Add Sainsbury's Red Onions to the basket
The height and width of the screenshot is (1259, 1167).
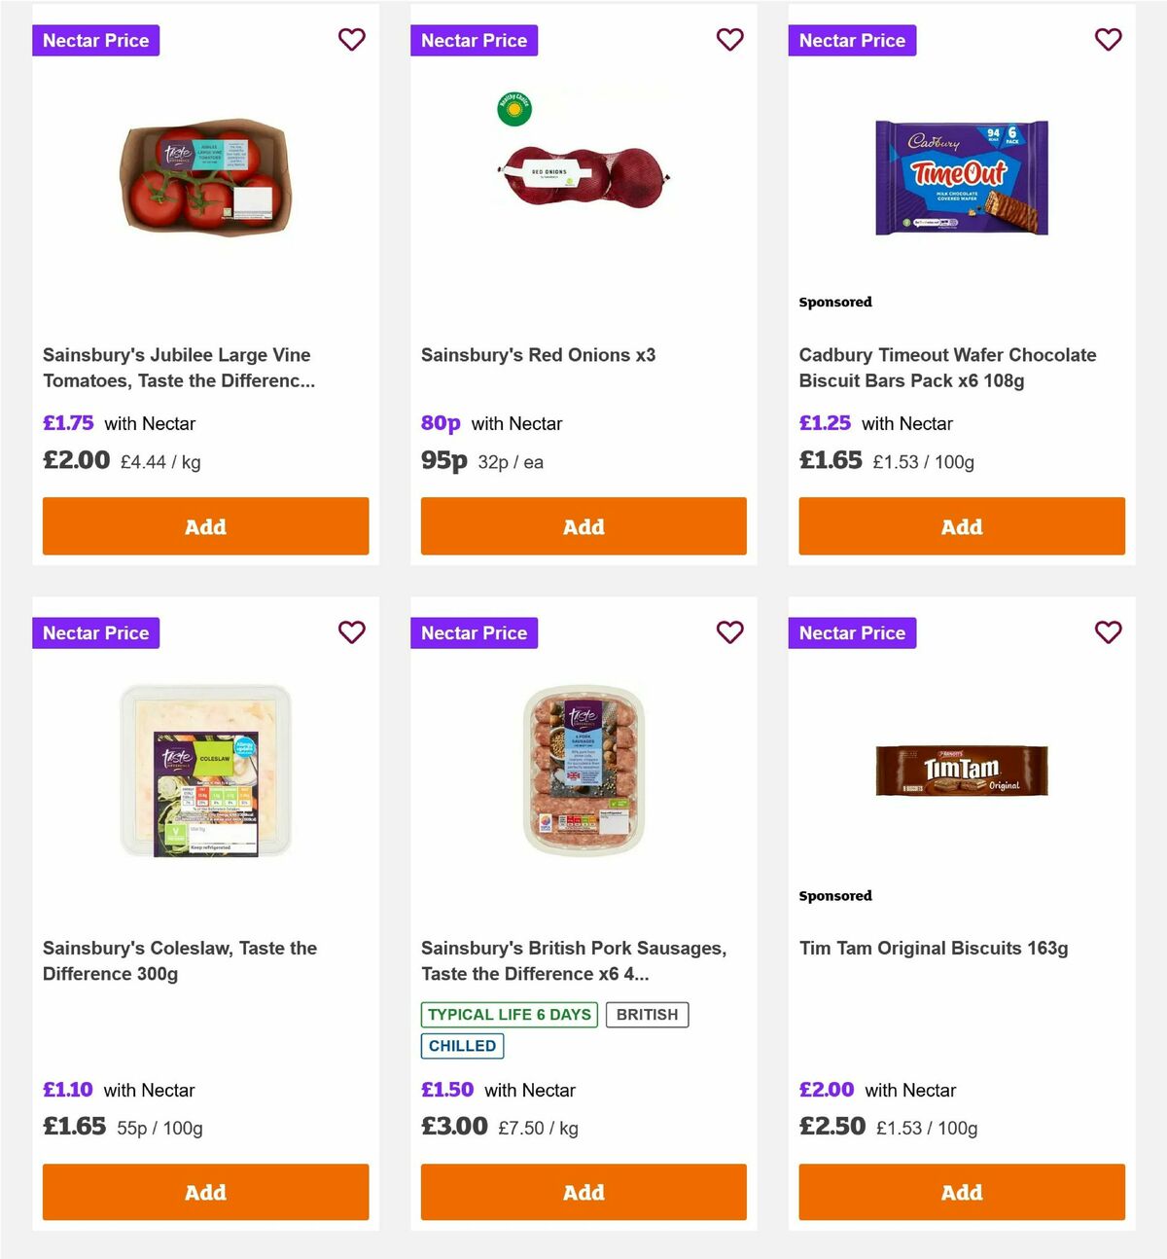pos(583,526)
